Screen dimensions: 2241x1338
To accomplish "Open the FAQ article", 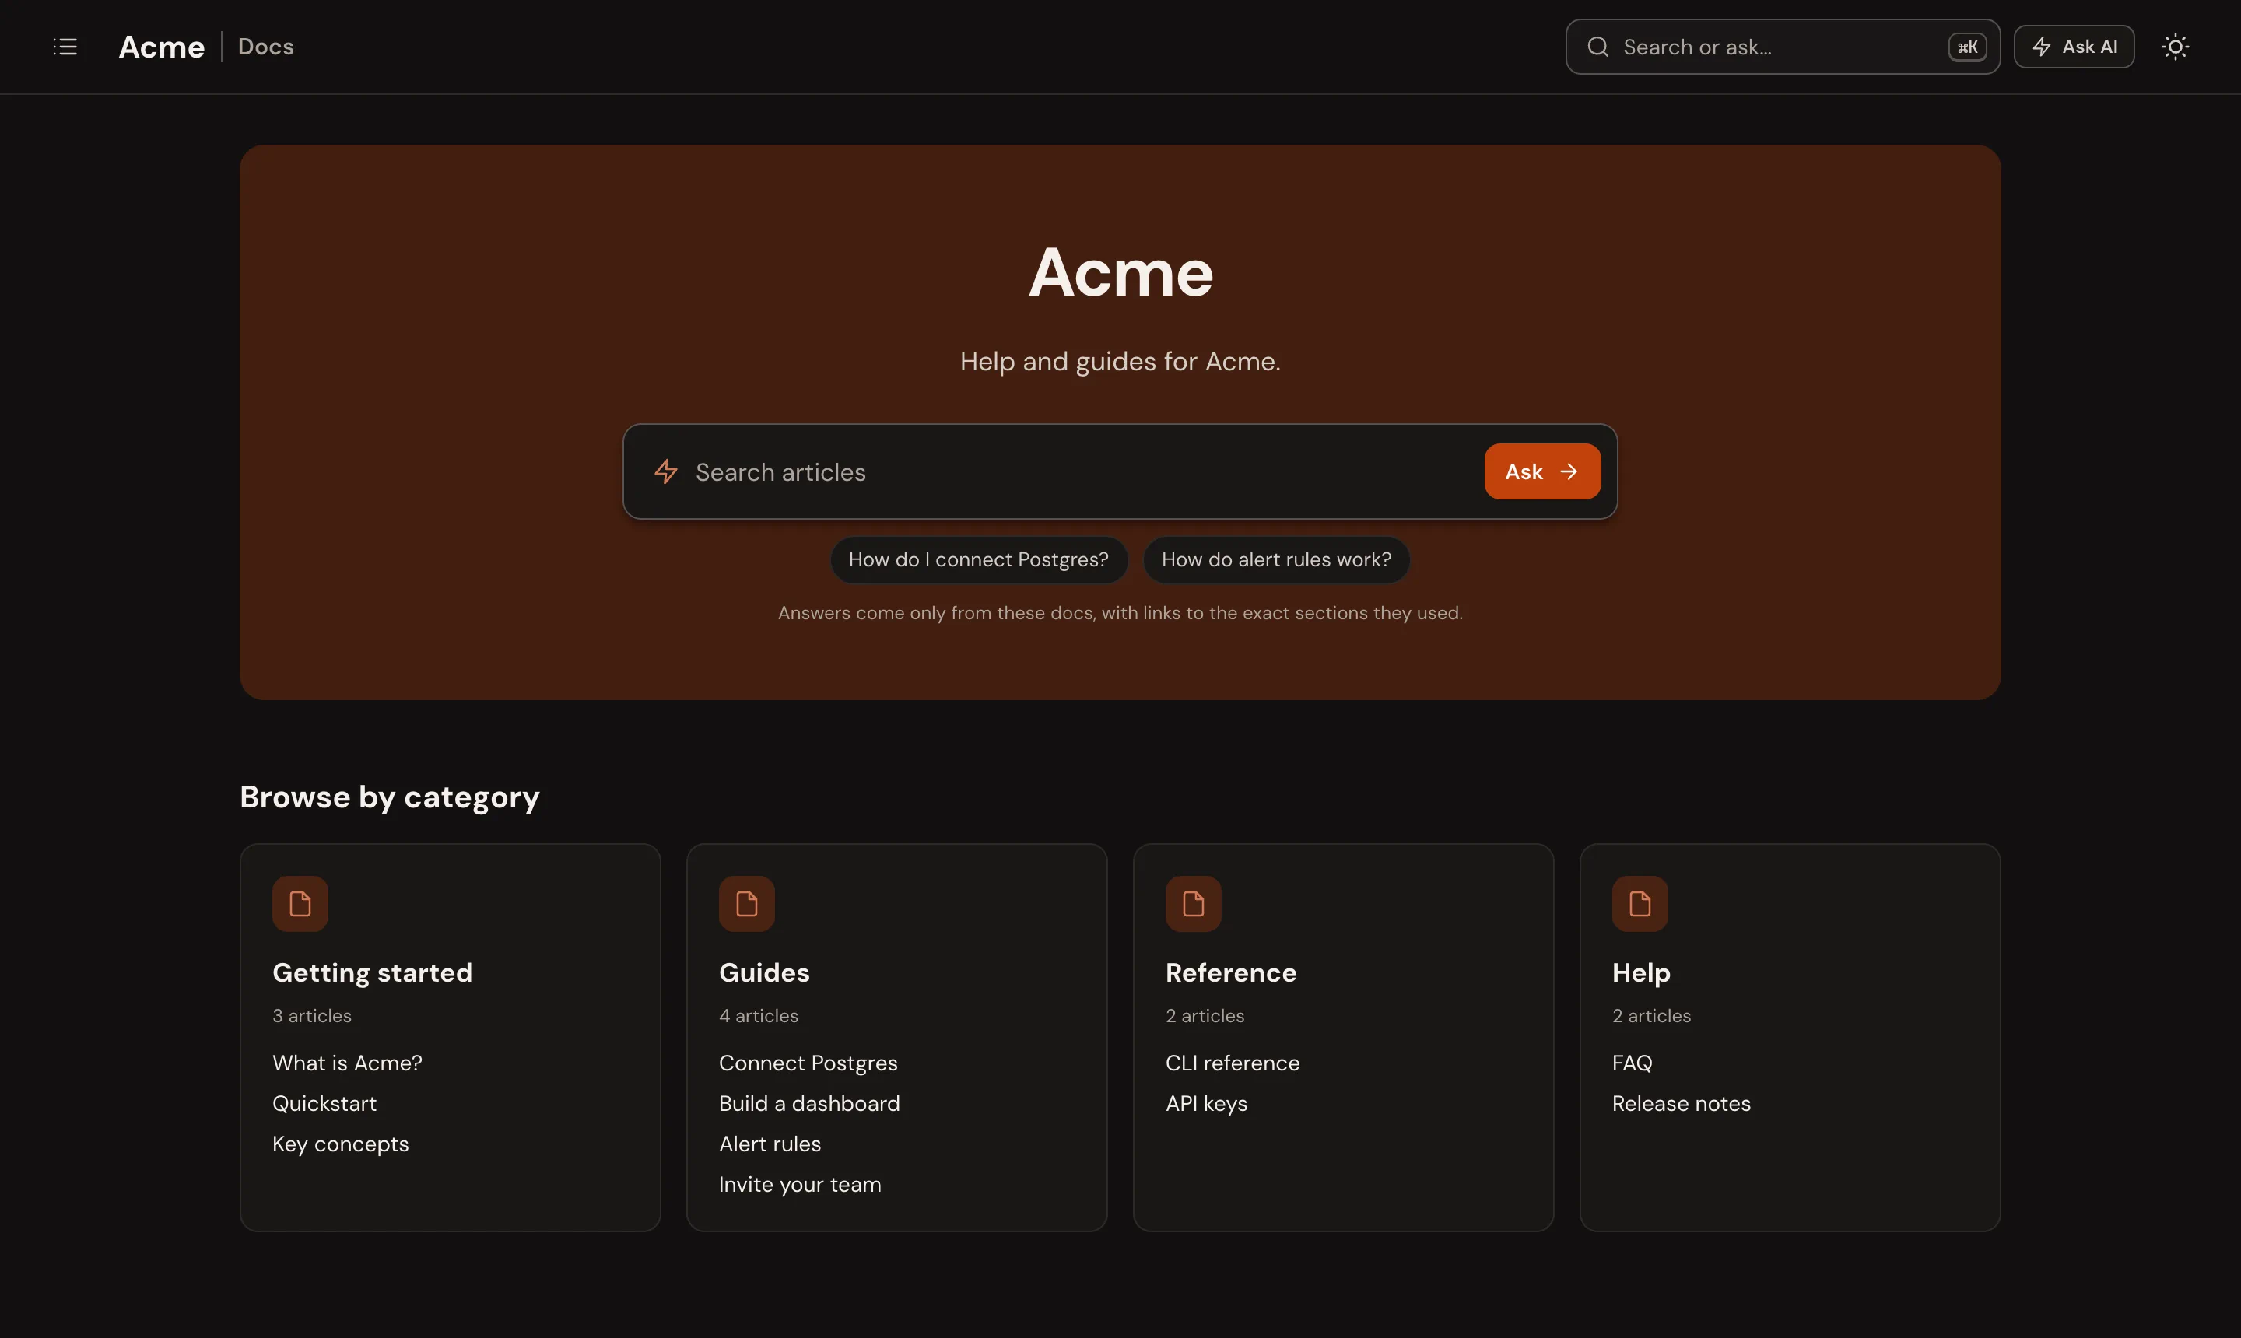I will [x=1632, y=1063].
